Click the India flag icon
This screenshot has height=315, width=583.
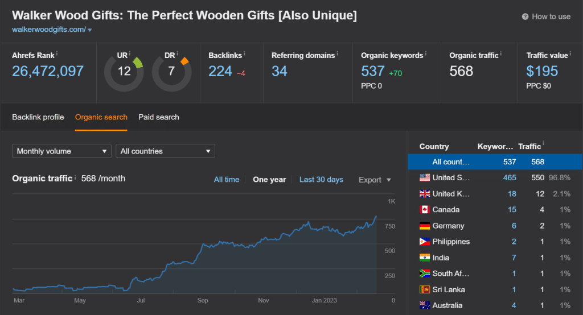(425, 258)
